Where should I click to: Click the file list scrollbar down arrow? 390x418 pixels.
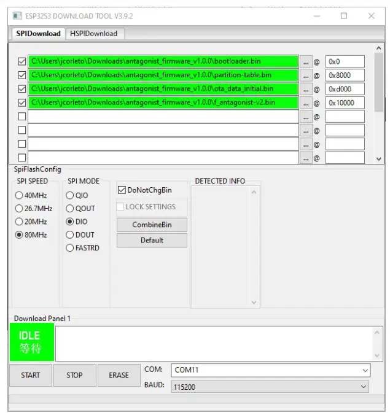(379, 159)
